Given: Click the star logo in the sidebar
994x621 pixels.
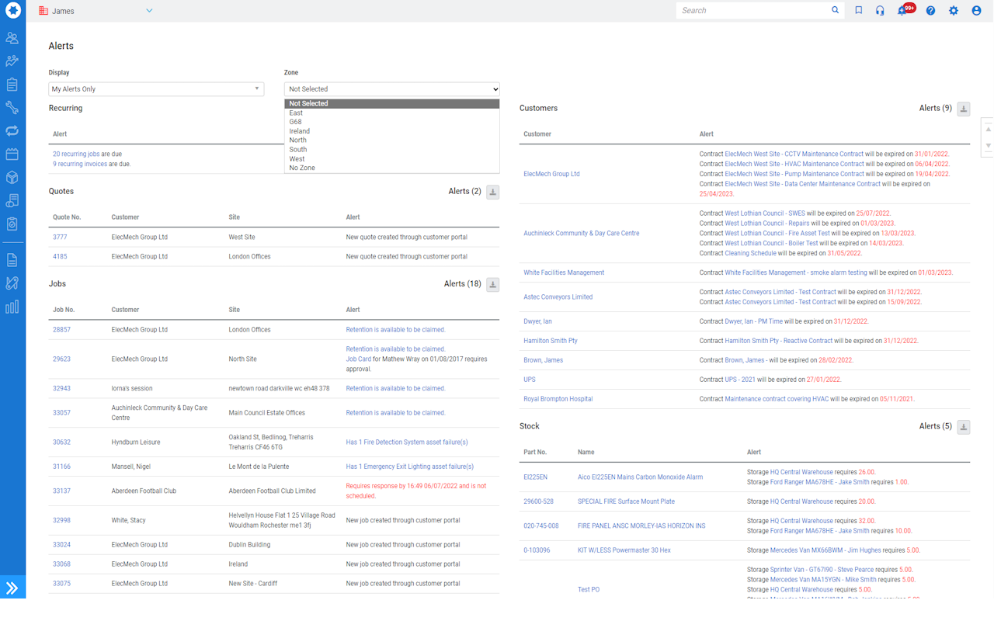Looking at the screenshot, I should [12, 11].
